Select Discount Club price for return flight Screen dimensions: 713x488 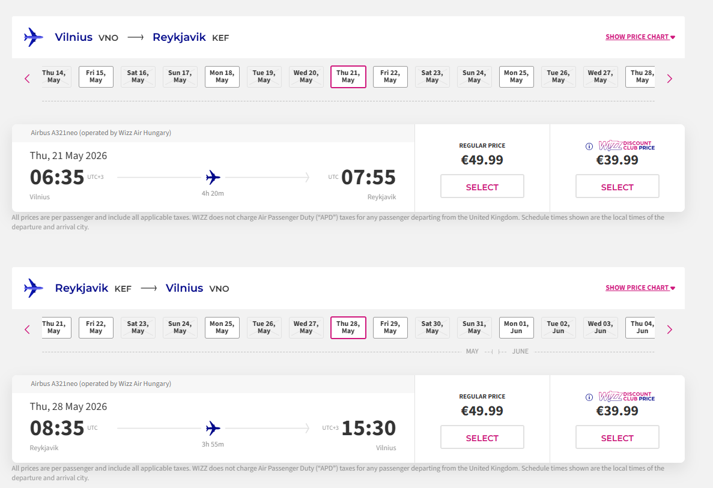tap(617, 438)
